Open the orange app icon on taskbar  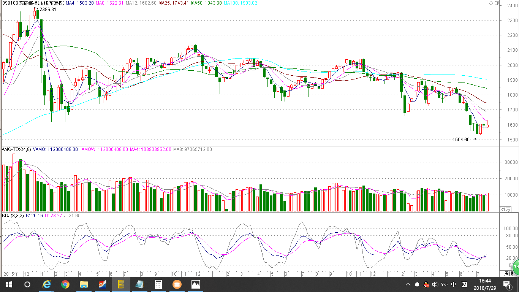point(177,284)
